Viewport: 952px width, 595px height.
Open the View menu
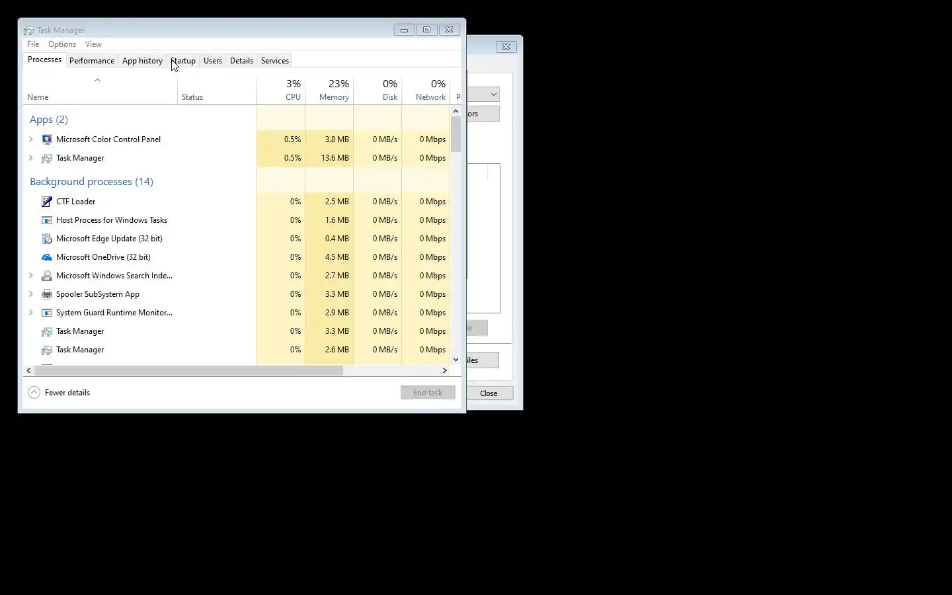[93, 44]
